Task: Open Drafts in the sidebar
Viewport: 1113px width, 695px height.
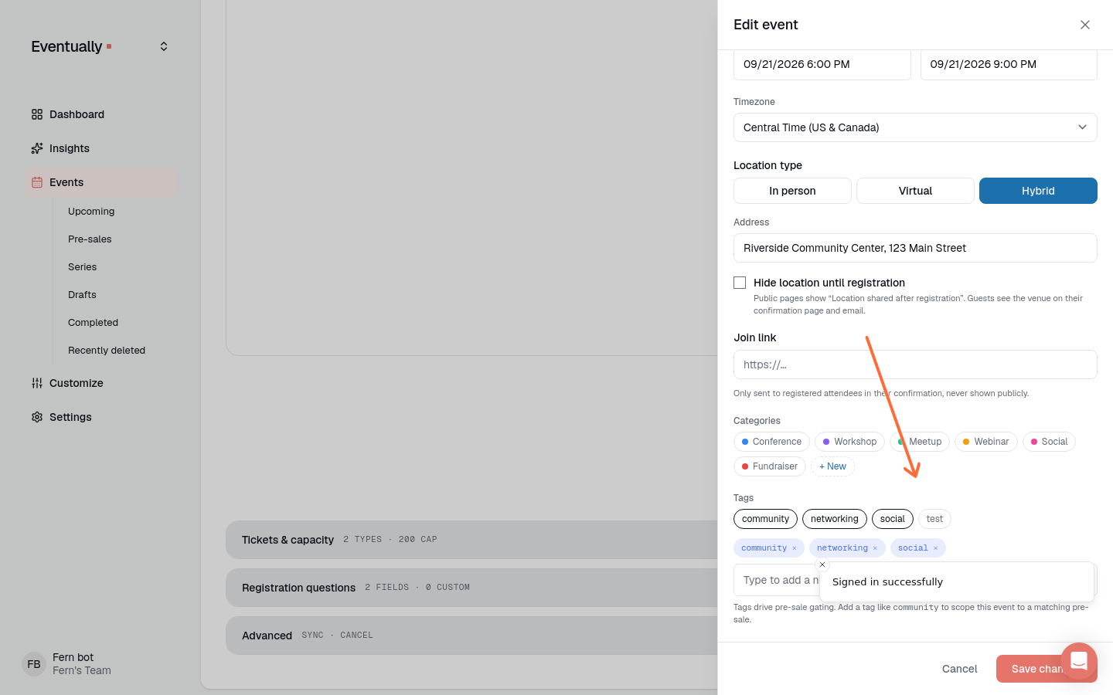Action: click(82, 295)
